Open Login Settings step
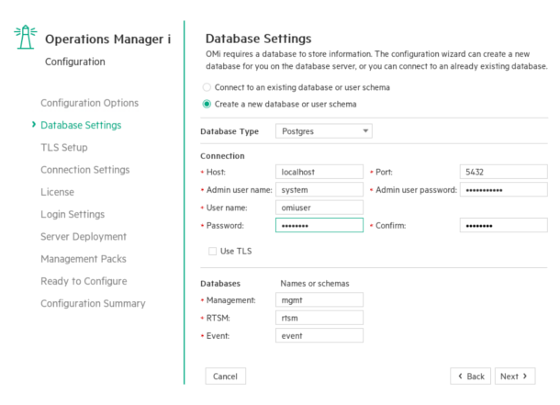The image size is (560, 405). click(73, 214)
